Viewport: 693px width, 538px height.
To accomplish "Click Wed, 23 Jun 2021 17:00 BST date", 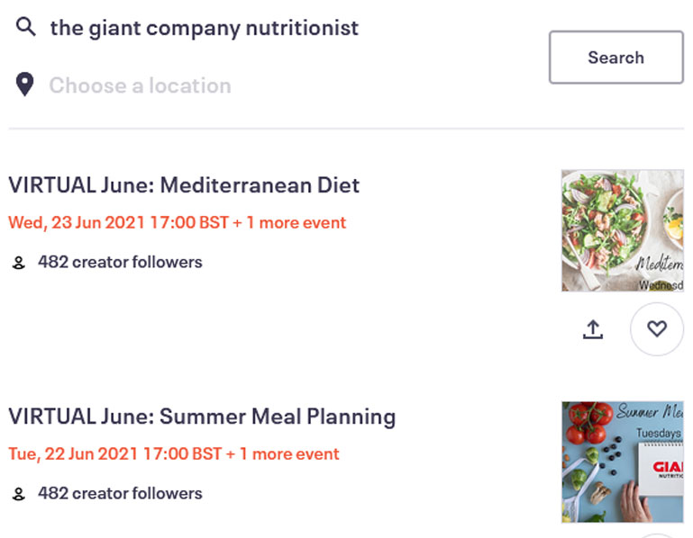I will point(117,222).
